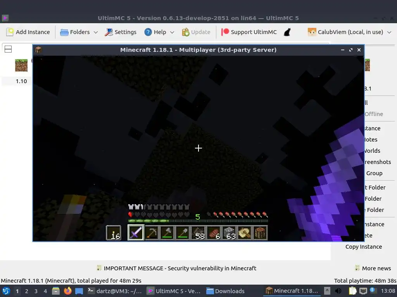Select the shovel hotbar slot
This screenshot has height=297, width=397.
183,232
